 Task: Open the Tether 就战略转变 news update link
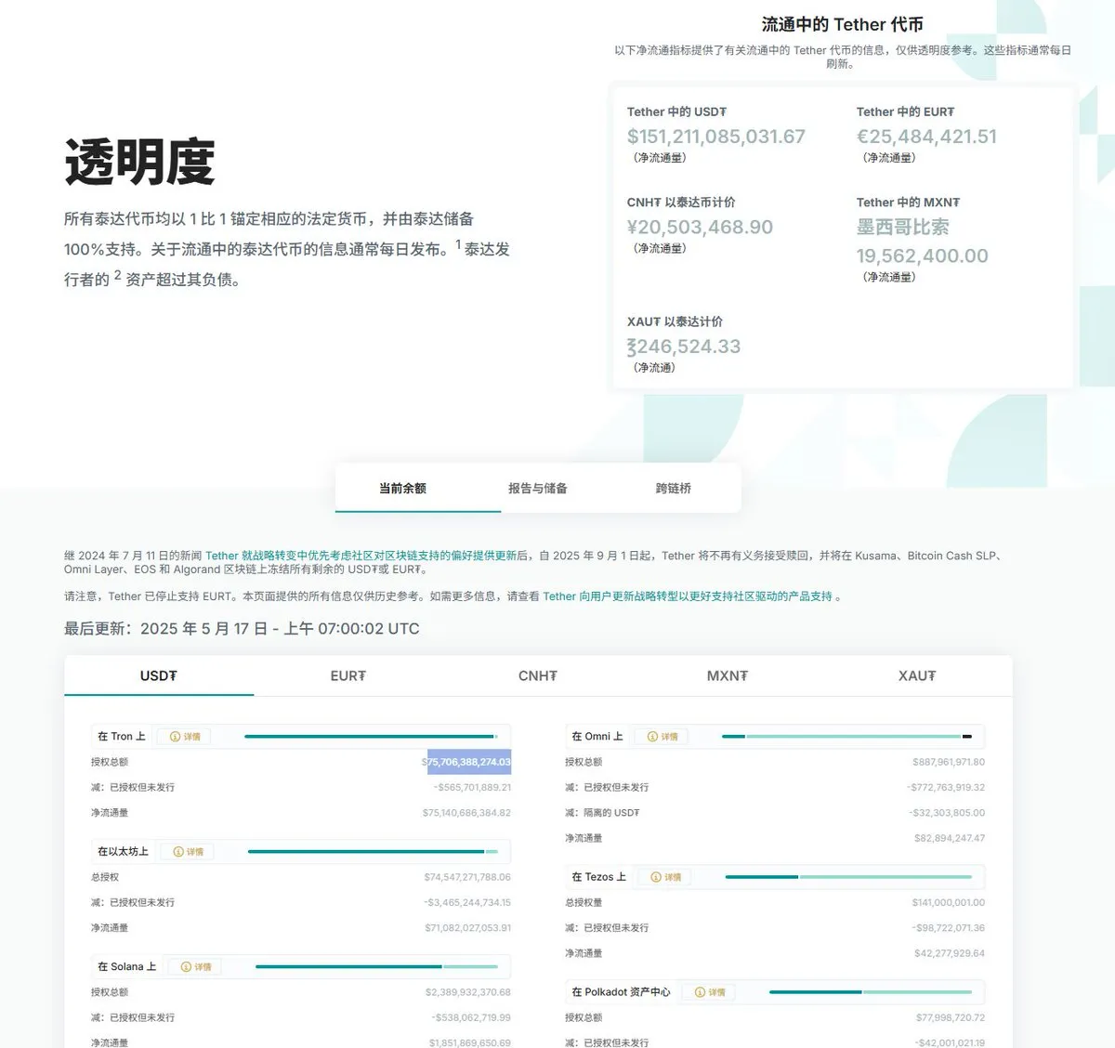(x=361, y=556)
